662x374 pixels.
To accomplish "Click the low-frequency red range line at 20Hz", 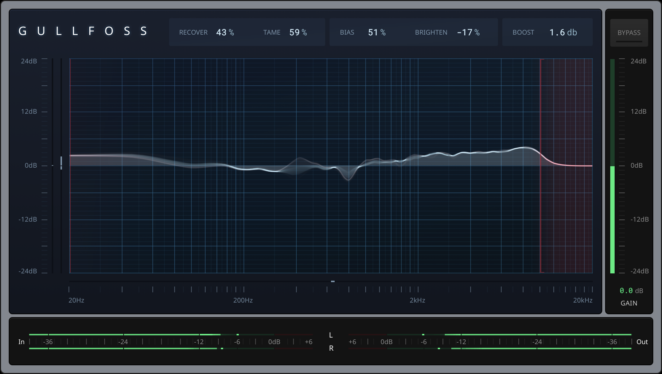I will (x=70, y=165).
